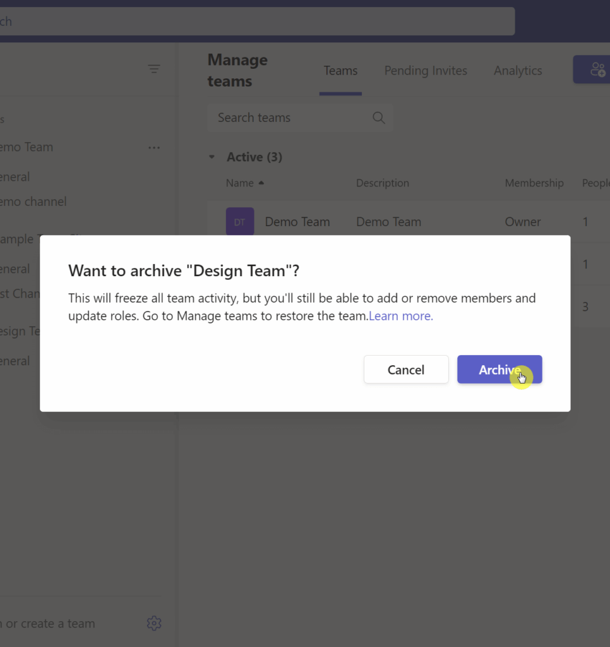Click the Search teams input field
This screenshot has height=647, width=610.
pyautogui.click(x=300, y=118)
